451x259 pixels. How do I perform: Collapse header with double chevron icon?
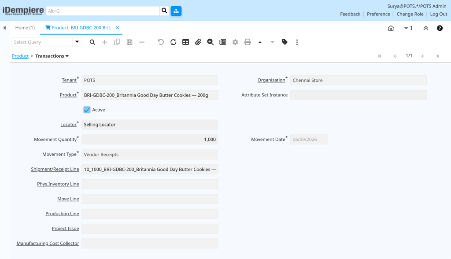click(426, 28)
